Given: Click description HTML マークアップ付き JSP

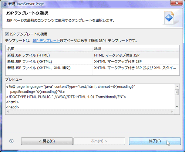Looking at the screenshot, I should (117, 55).
